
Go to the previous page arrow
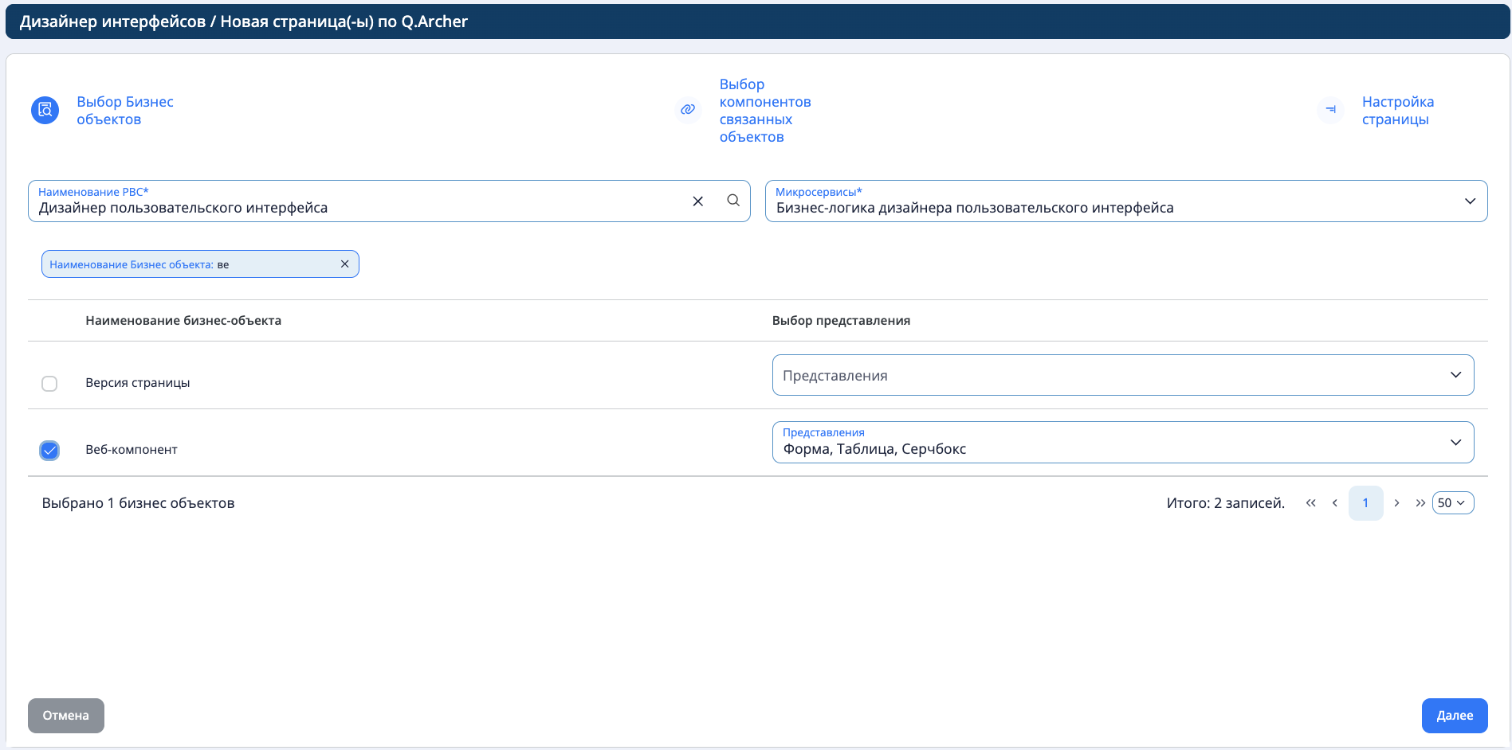1334,503
